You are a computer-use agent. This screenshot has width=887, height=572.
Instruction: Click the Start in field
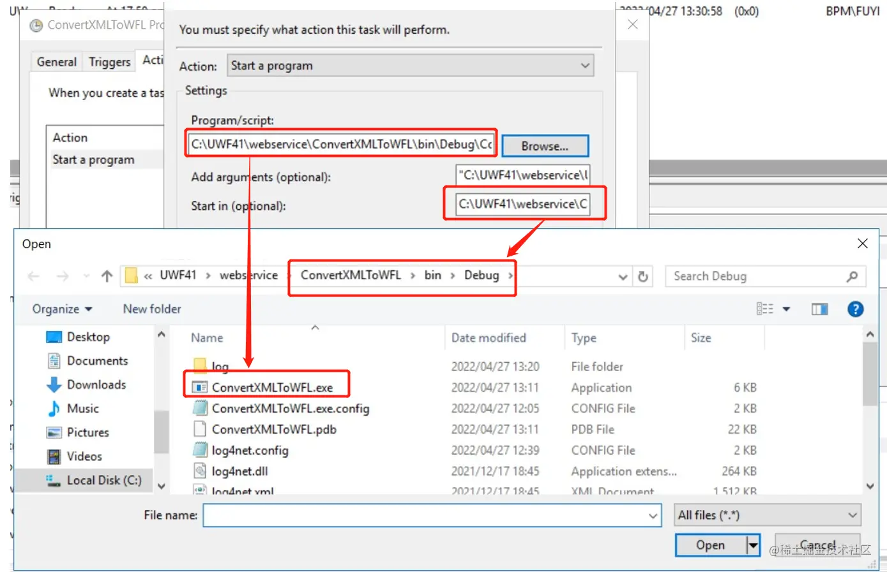pyautogui.click(x=523, y=204)
